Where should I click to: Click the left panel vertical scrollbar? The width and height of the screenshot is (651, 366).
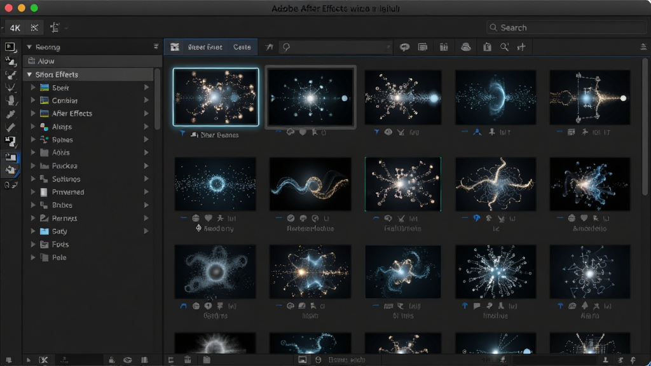point(158,100)
